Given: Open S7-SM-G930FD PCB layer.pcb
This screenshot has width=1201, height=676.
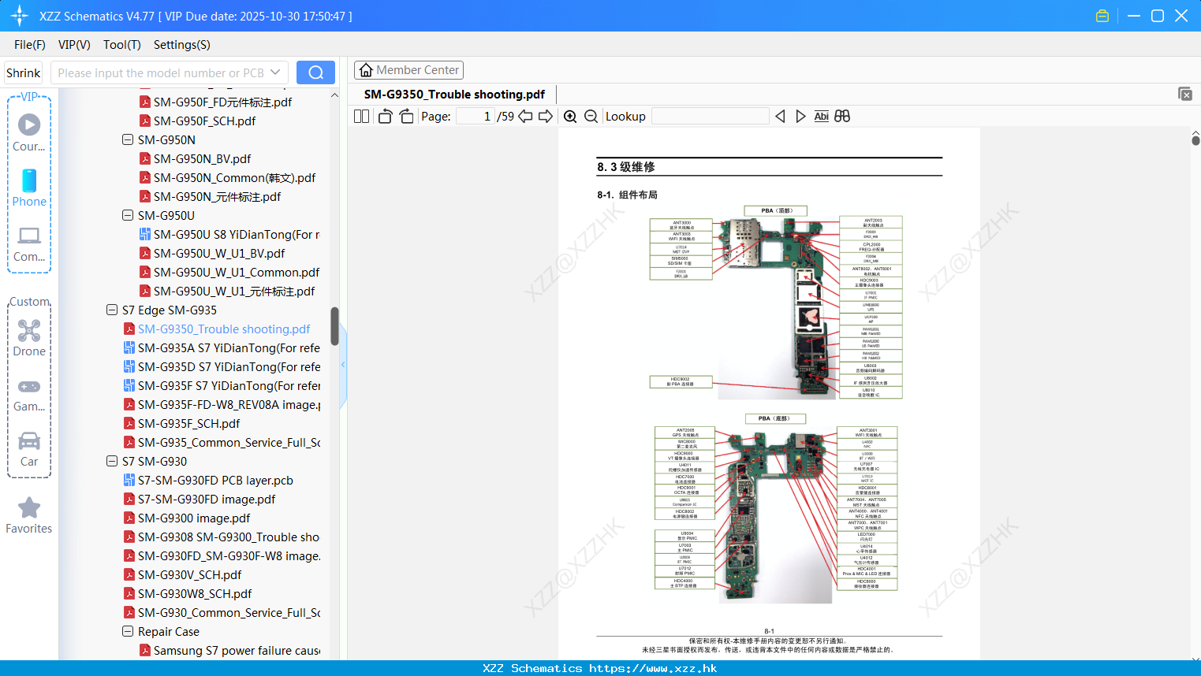Looking at the screenshot, I should pos(215,480).
